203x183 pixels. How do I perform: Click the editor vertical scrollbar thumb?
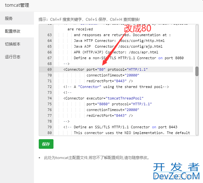point(197,71)
